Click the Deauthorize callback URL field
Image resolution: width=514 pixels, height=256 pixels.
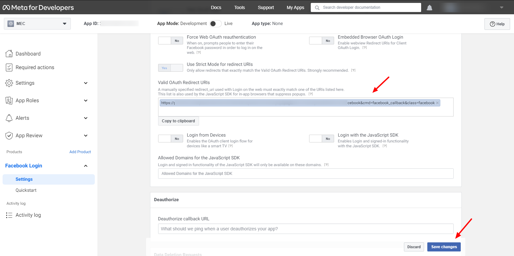(306, 229)
